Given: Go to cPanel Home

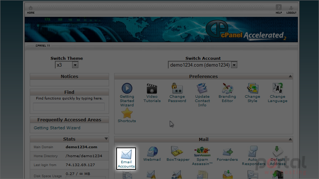Looking at the screenshot, I should point(31,10).
